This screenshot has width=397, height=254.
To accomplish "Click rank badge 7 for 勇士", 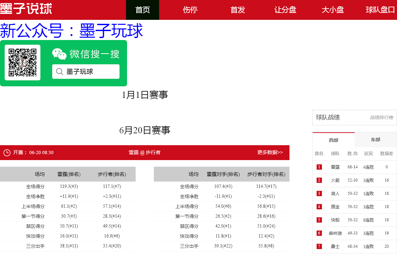I will 319,246.
